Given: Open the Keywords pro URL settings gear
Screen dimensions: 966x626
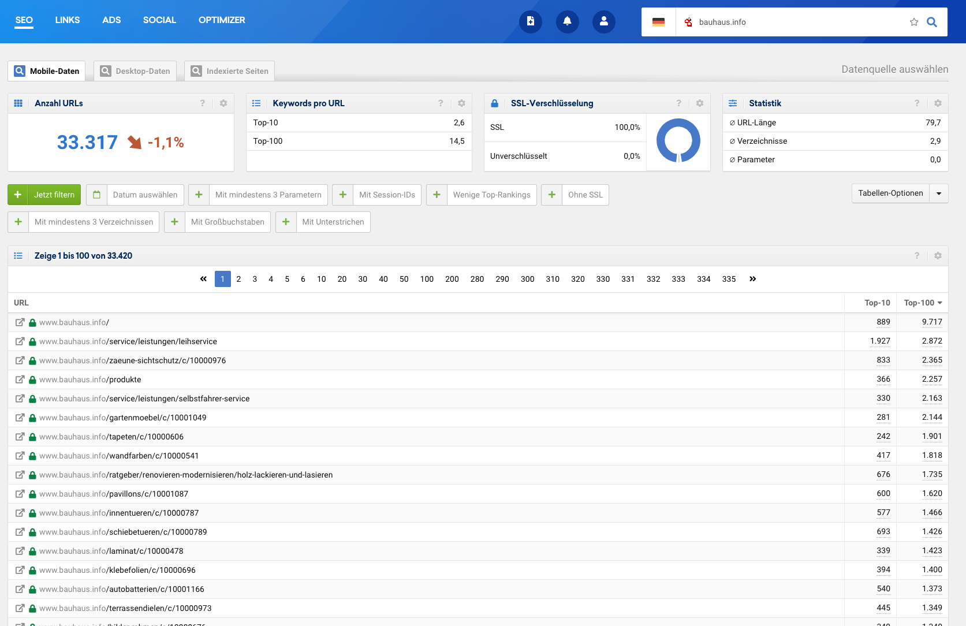Looking at the screenshot, I should [461, 103].
